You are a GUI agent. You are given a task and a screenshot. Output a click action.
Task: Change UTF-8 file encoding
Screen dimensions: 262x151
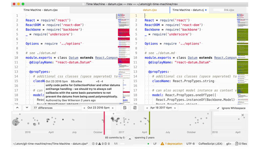coord(190,144)
